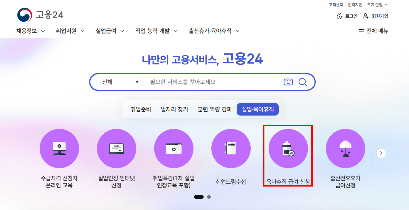Click the 육아휴직 급여 신청 label
This screenshot has width=409, height=210.
pyautogui.click(x=288, y=182)
